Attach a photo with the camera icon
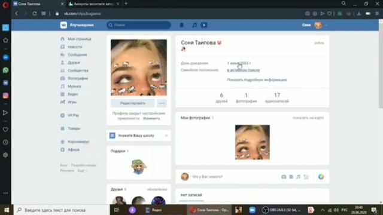The image size is (383, 215). point(284,177)
